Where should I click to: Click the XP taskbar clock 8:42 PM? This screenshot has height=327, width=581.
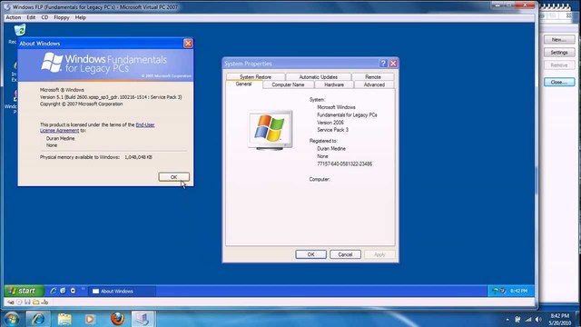tap(518, 291)
